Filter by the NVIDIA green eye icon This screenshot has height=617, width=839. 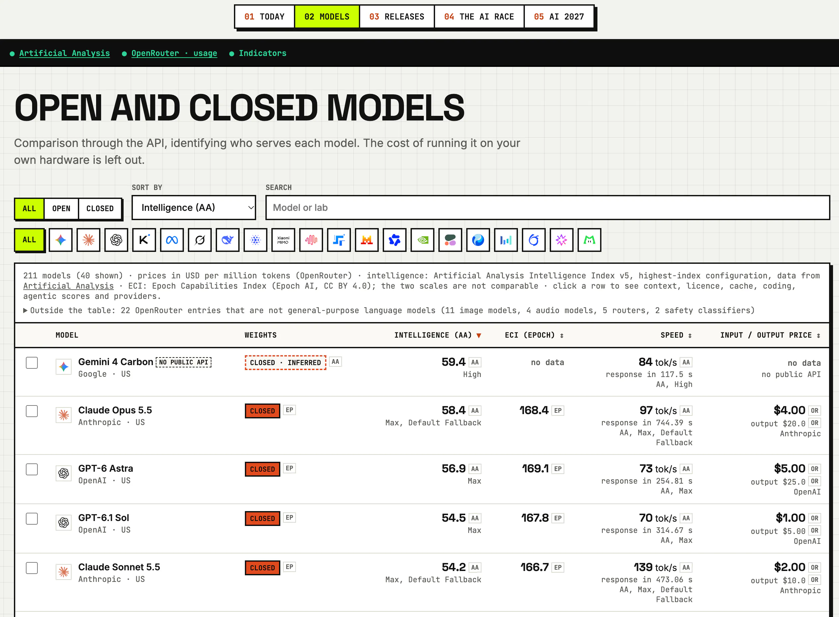pyautogui.click(x=422, y=240)
